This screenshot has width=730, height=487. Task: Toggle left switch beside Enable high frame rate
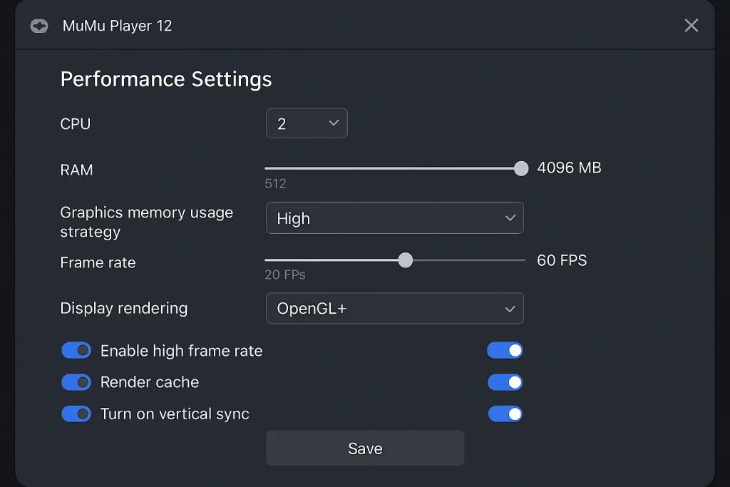tap(76, 350)
